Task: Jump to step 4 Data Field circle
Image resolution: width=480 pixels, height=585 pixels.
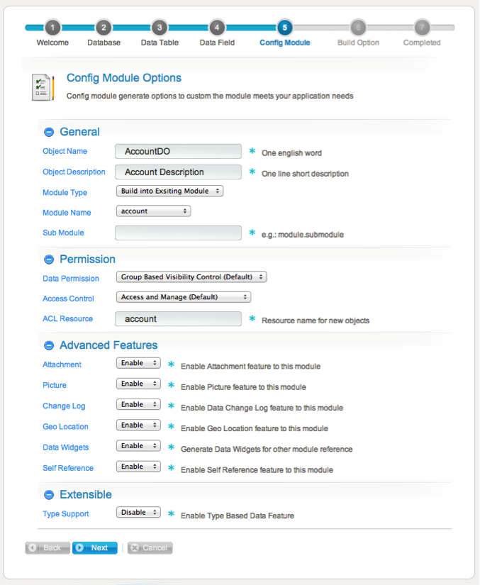Action: [x=217, y=28]
